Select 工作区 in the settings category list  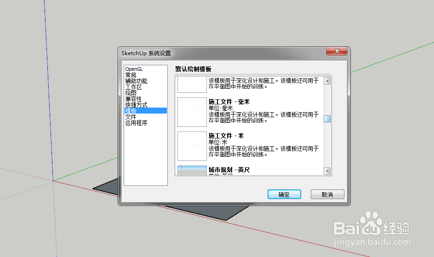(133, 87)
